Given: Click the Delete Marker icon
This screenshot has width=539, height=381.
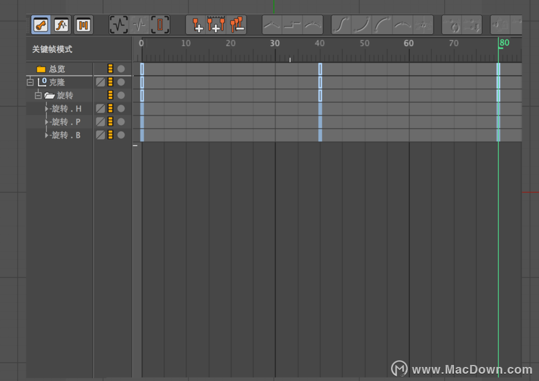Looking at the screenshot, I should 237,25.
